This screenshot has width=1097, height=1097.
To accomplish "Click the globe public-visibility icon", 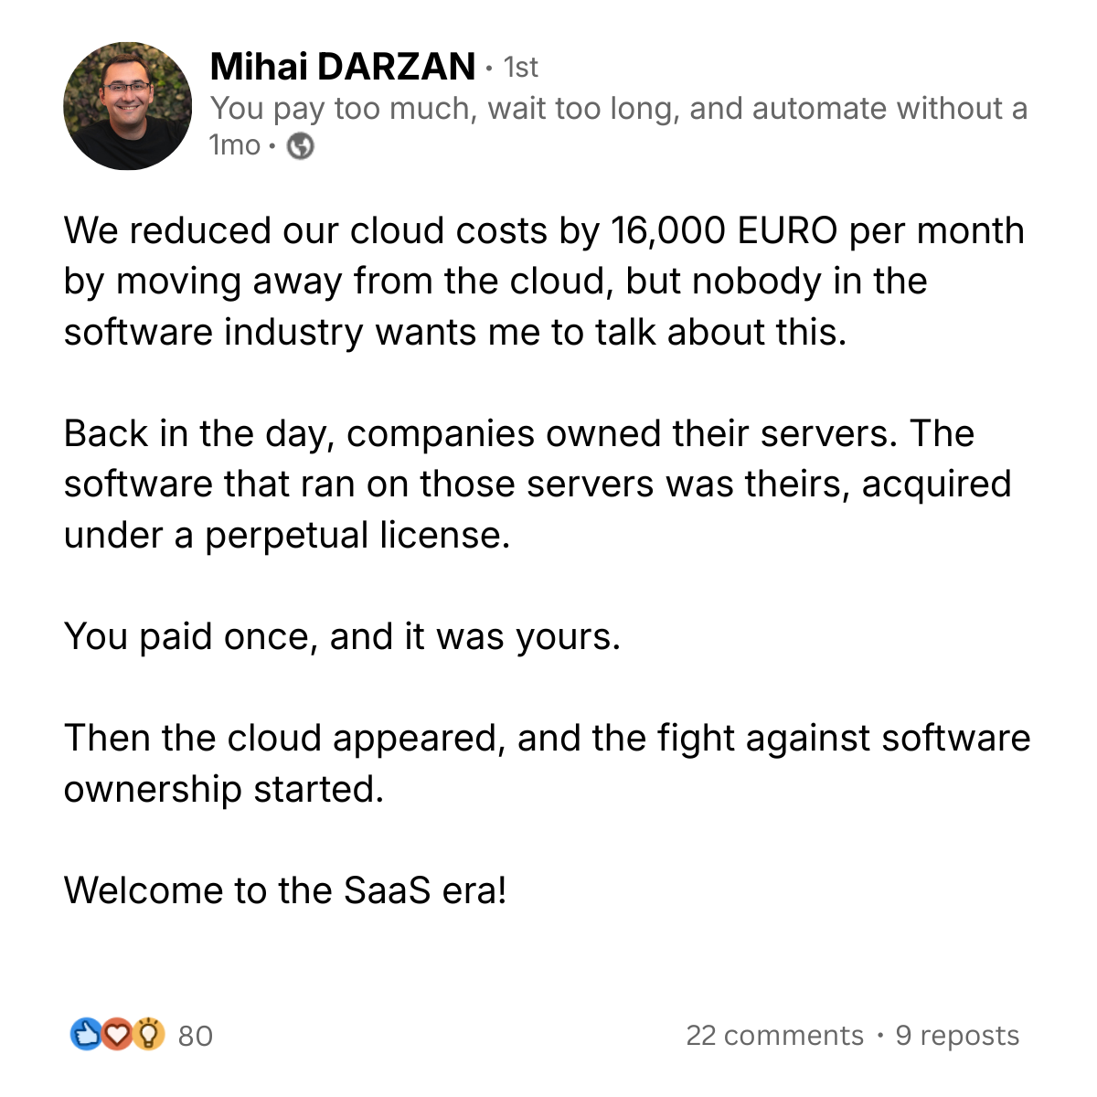I will [x=301, y=146].
